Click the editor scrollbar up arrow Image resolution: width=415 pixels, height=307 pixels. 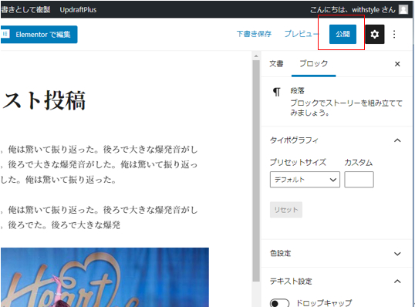(x=256, y=56)
